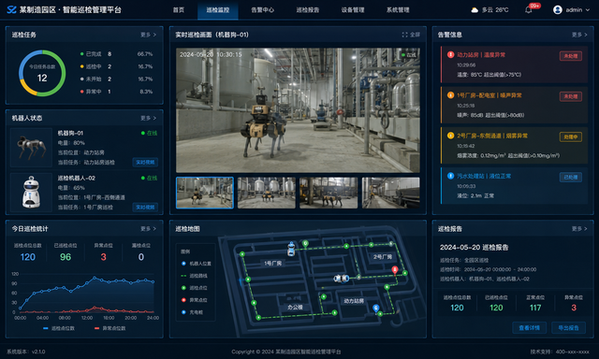Select the fourth corridor video thumbnail
Viewport: 599px width, 359px height.
[x=391, y=193]
